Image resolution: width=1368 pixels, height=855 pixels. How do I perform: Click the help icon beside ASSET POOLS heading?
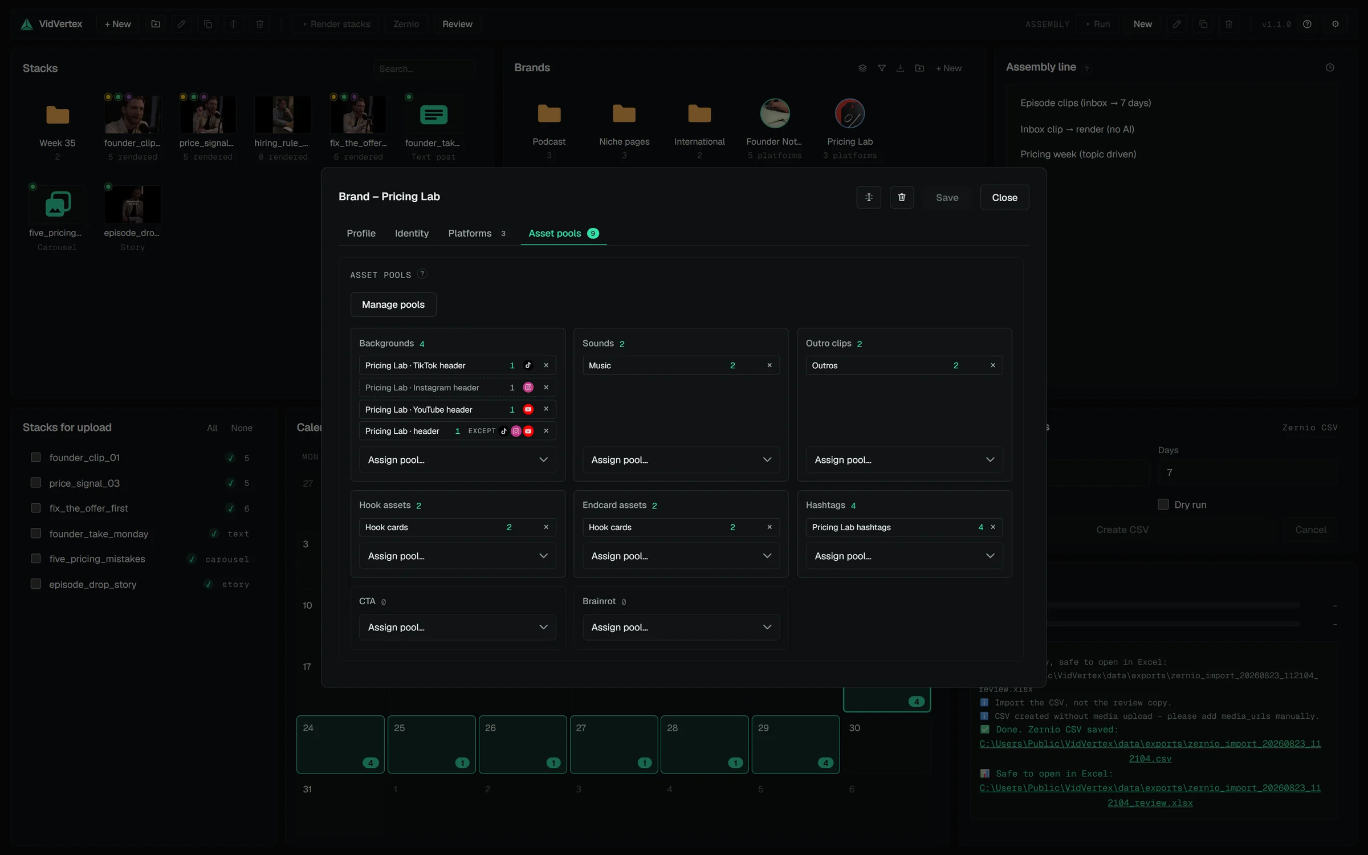[x=422, y=274]
